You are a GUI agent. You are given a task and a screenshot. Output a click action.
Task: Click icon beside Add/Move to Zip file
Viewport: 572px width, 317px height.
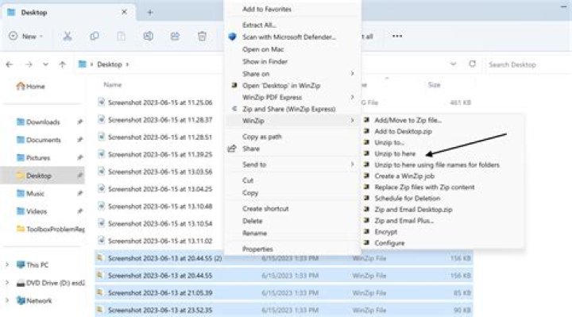coord(366,120)
